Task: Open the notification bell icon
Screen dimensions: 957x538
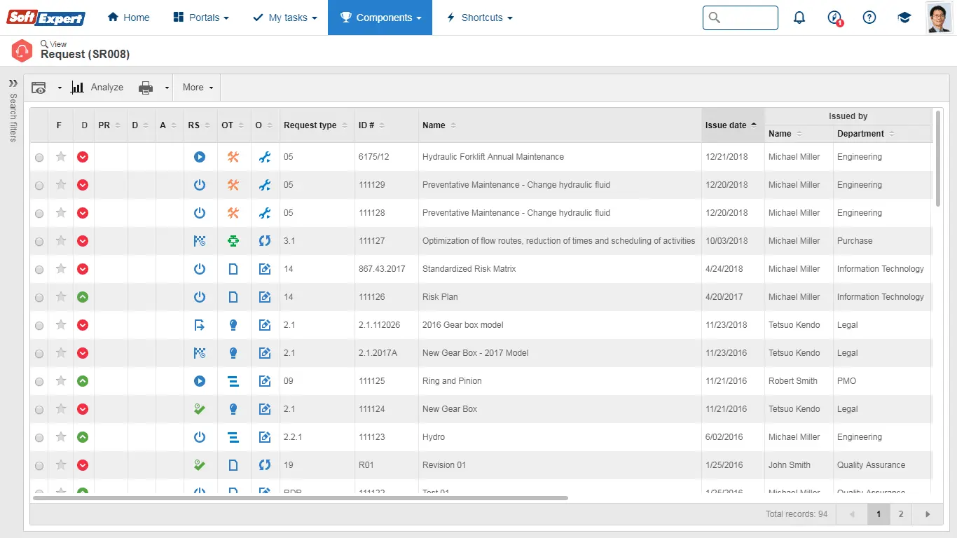Action: [799, 17]
